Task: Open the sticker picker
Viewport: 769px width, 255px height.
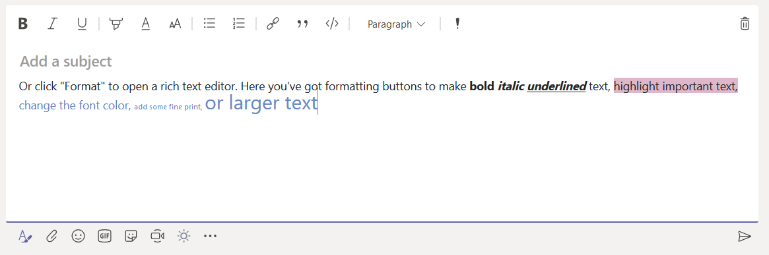Action: click(131, 236)
